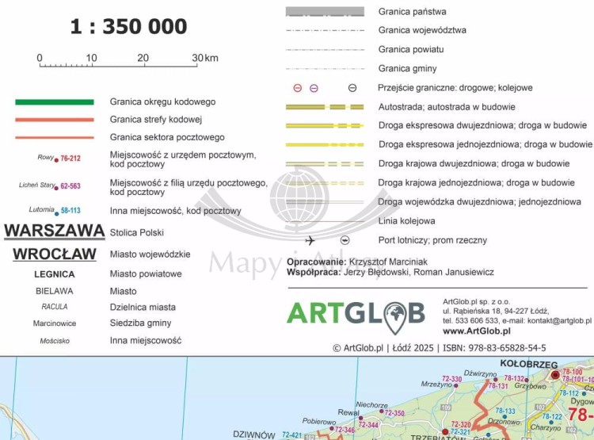Click the LEGNICA county town sample

pyautogui.click(x=55, y=274)
